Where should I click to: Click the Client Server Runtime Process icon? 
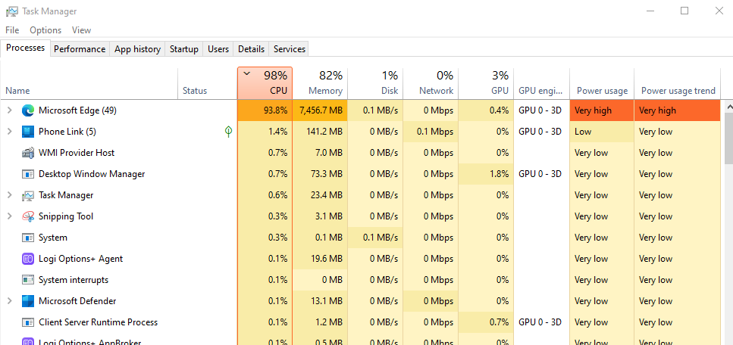(28, 322)
